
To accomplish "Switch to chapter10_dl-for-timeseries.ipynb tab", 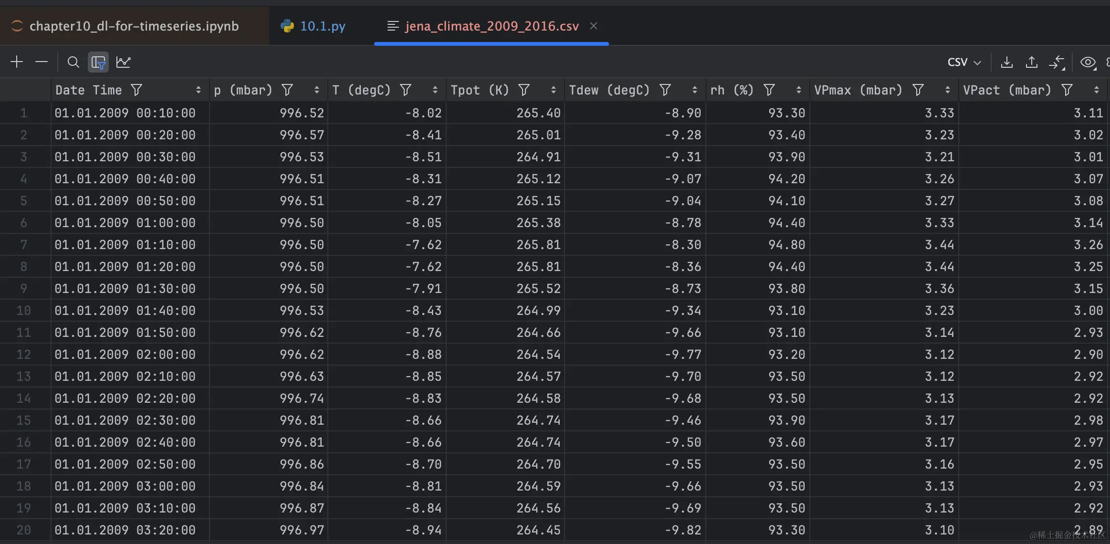I will [x=134, y=26].
